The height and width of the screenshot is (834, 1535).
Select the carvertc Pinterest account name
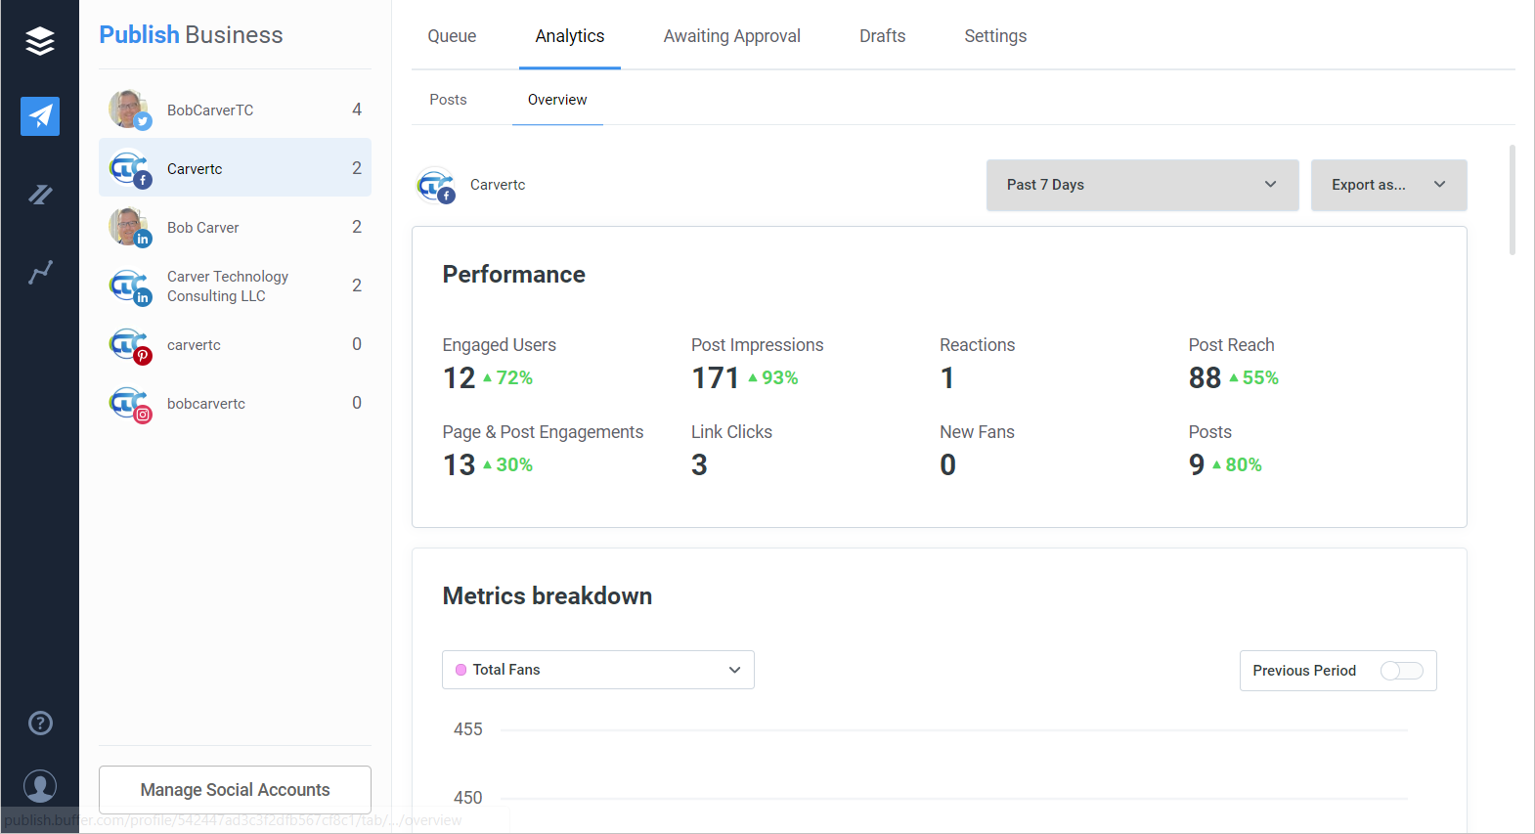(194, 345)
